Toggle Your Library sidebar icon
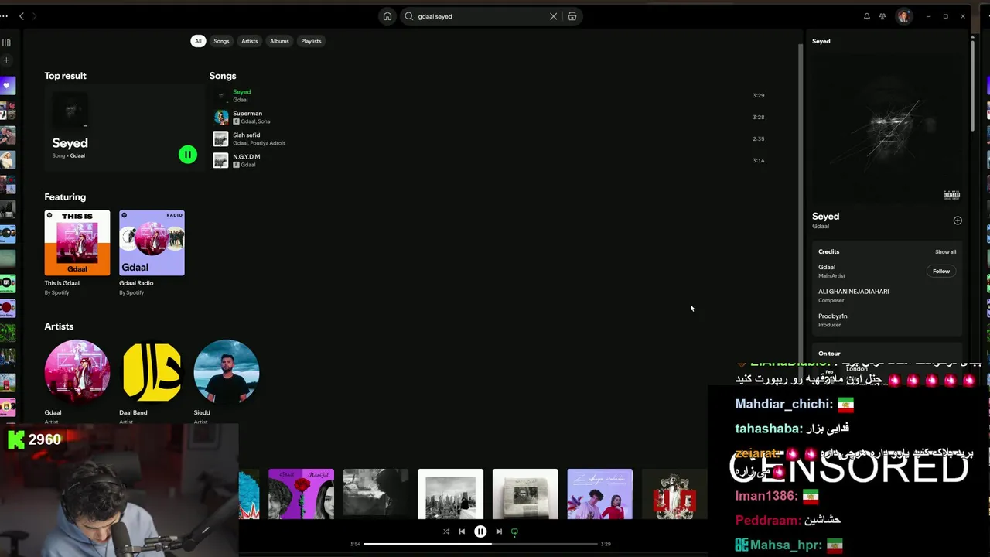 (x=6, y=43)
